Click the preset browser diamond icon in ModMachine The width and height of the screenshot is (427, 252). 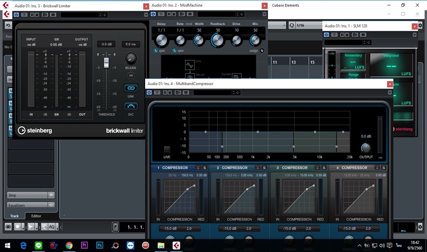pos(242,14)
